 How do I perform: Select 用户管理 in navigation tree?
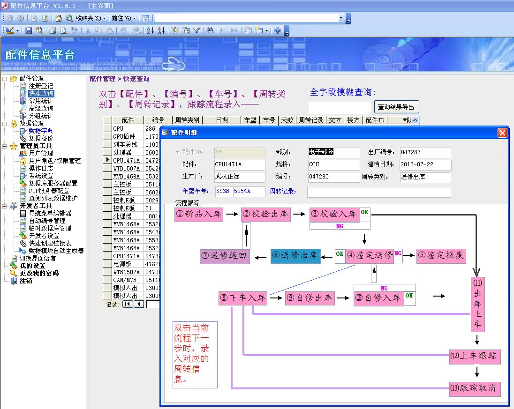click(41, 153)
